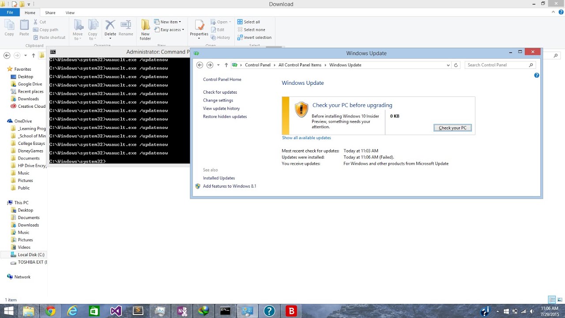Expand Windows Update address bar history dropdown

pos(448,65)
